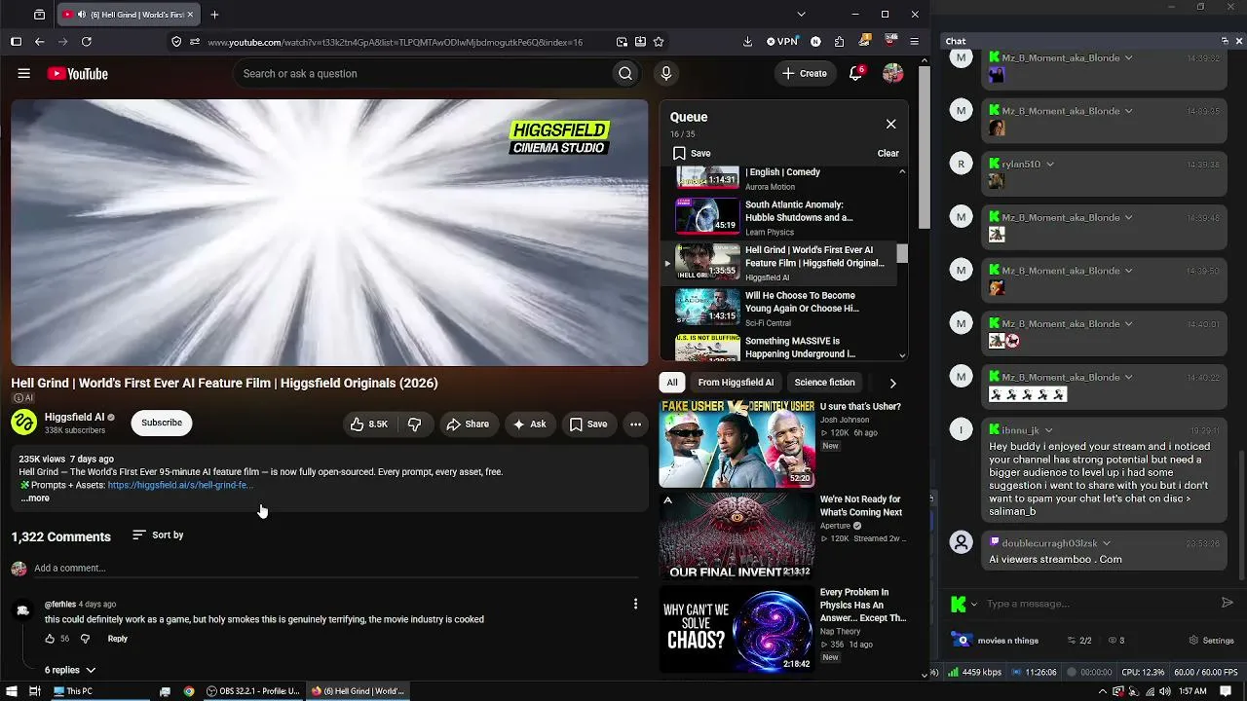Click the YouTube search box
Viewport: 1247px width, 701px height.
pyautogui.click(x=421, y=73)
